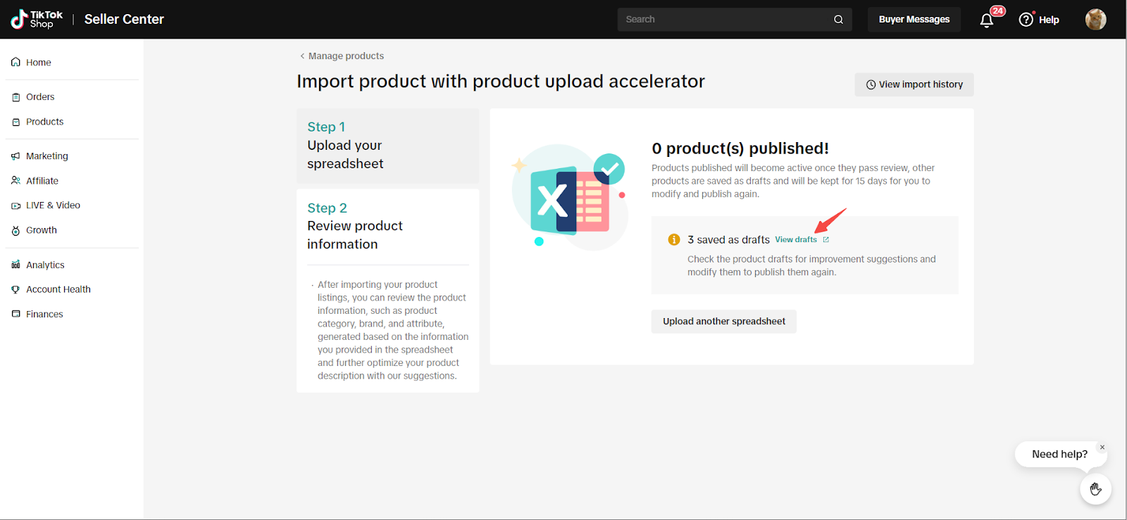
Task: Open the Orders menu item
Action: 40,97
